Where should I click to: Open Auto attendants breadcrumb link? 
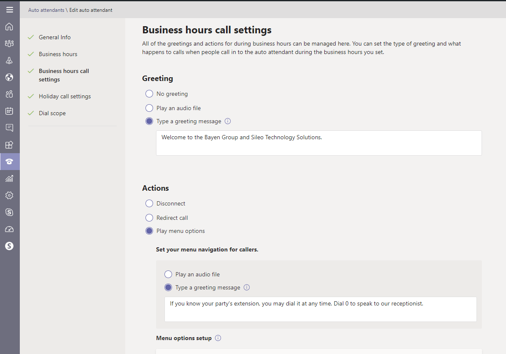tap(46, 10)
